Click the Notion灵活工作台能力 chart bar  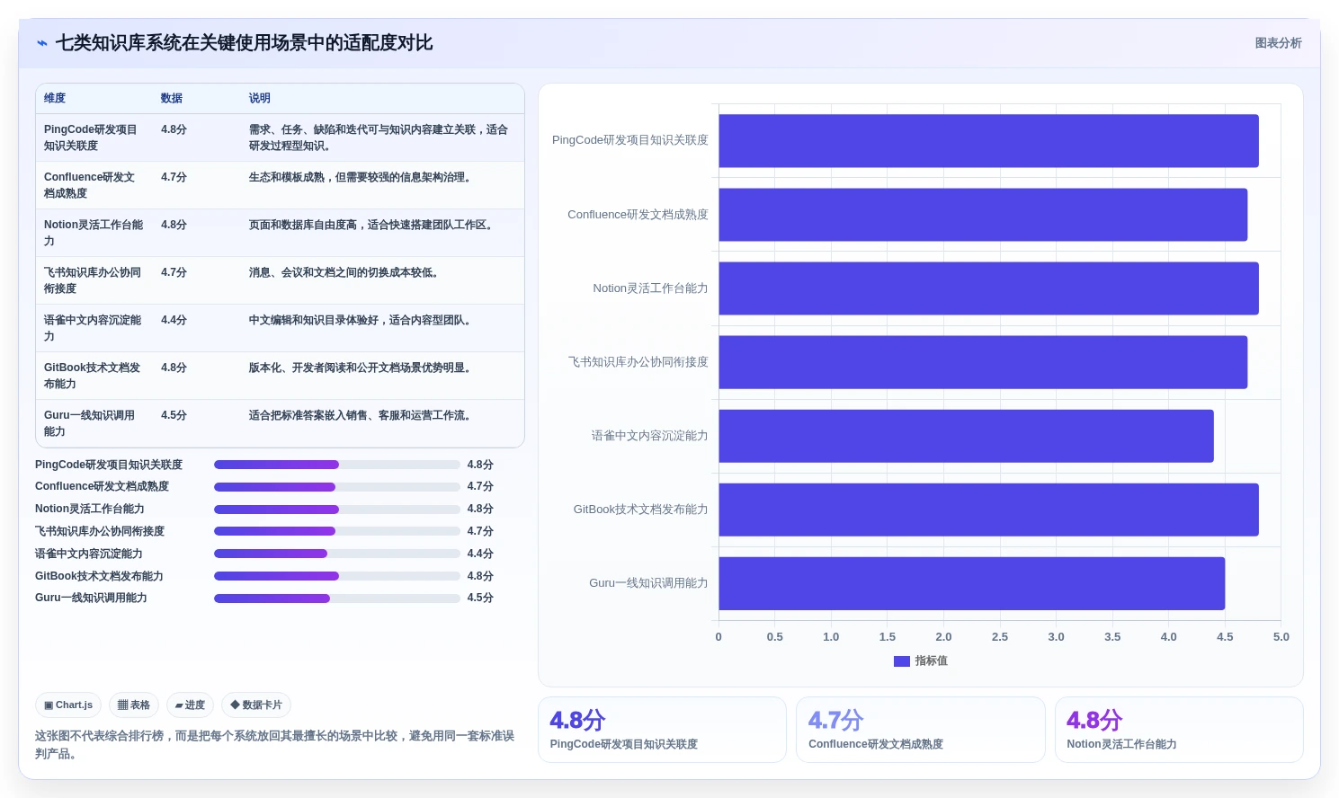click(x=988, y=288)
